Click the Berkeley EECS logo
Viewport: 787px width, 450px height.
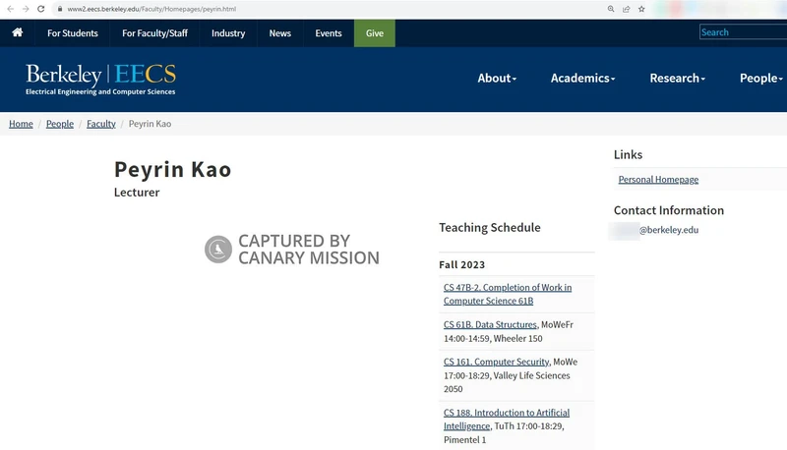tap(100, 79)
